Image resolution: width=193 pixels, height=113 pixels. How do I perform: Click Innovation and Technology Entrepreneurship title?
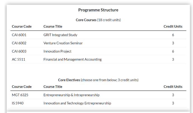pyautogui.click(x=77, y=103)
